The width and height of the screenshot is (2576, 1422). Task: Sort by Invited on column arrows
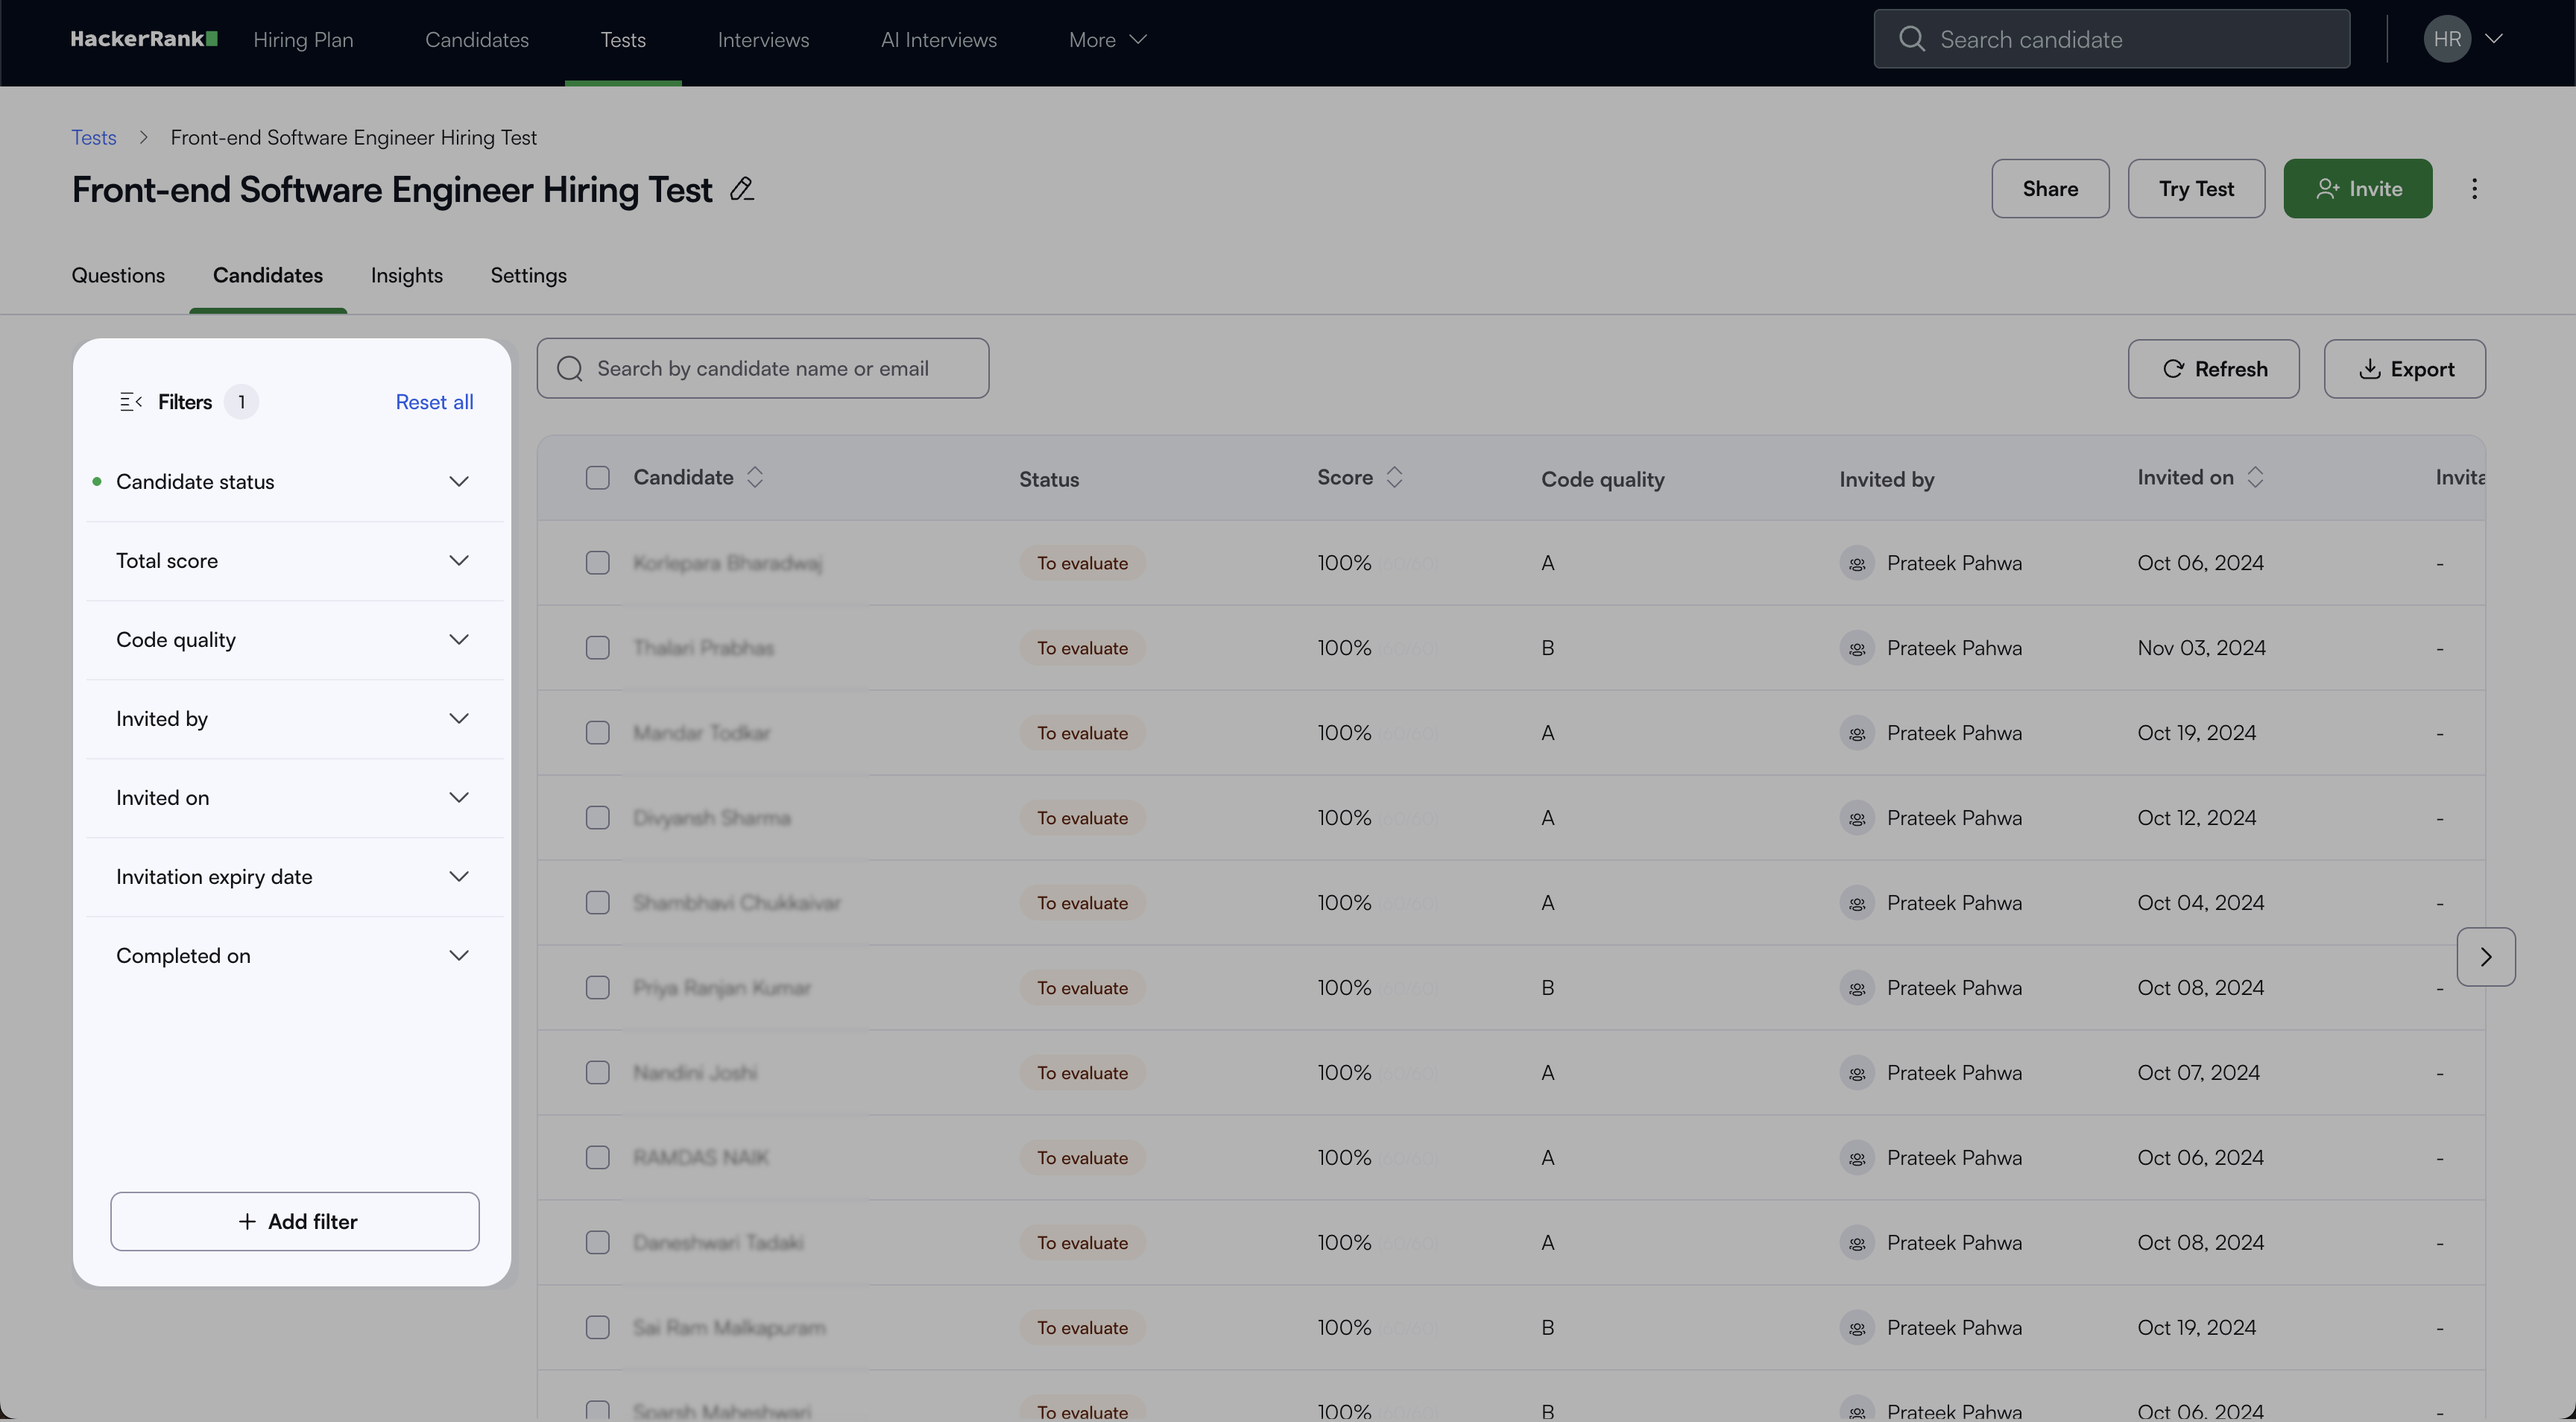(2255, 477)
